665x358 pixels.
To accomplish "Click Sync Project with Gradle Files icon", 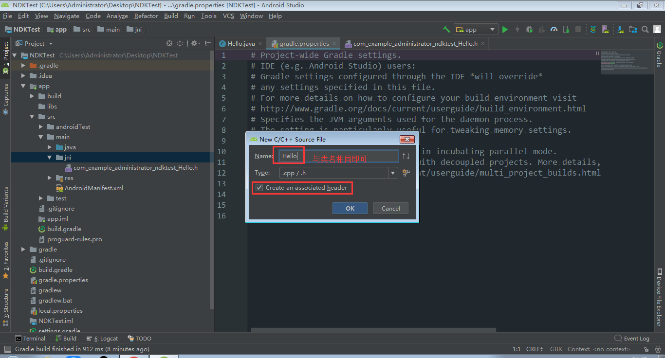I will pyautogui.click(x=593, y=29).
